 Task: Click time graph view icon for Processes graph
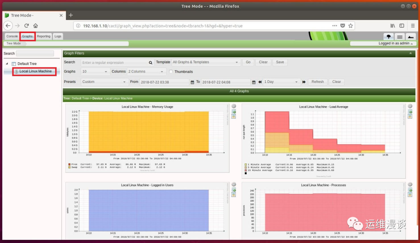(410, 195)
